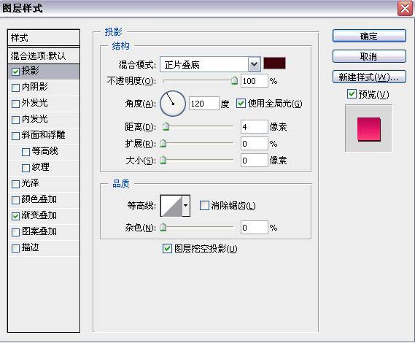The height and width of the screenshot is (343, 415).
Task: Click the 扩展 value field
Action: coord(254,144)
